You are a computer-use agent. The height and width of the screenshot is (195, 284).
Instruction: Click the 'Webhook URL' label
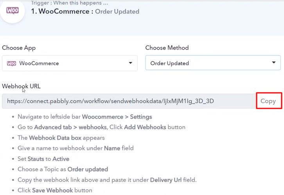click(x=21, y=86)
